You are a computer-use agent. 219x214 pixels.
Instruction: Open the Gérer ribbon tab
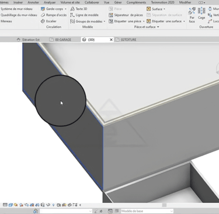118,2
